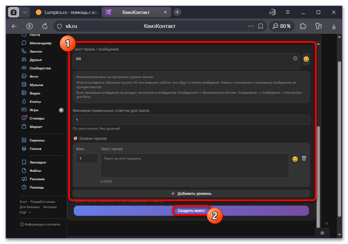Reload the page in browser toolbar

coord(45,26)
